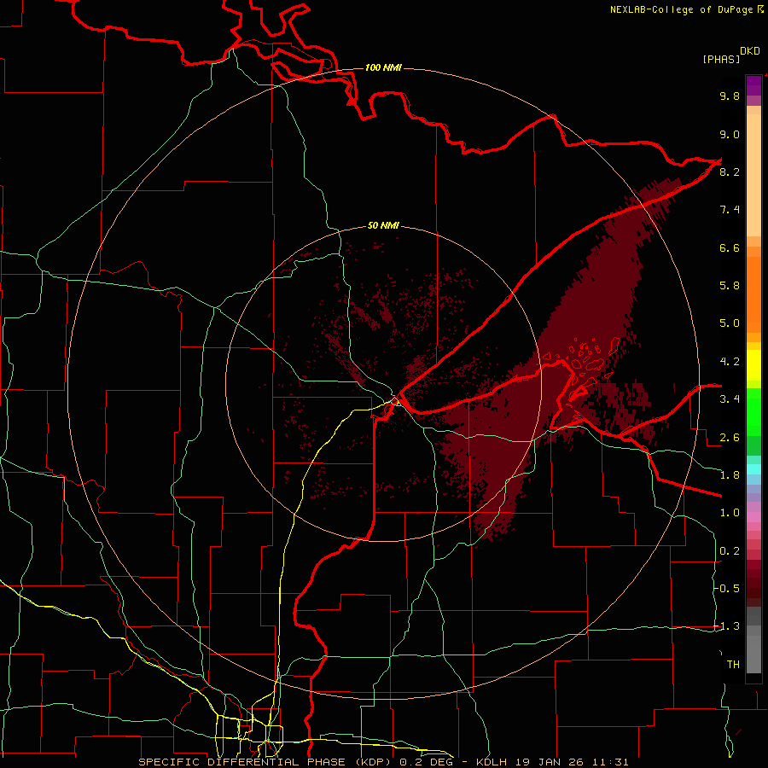Click the 9.0 value on the color scale
This screenshot has height=768, width=768.
click(x=730, y=134)
